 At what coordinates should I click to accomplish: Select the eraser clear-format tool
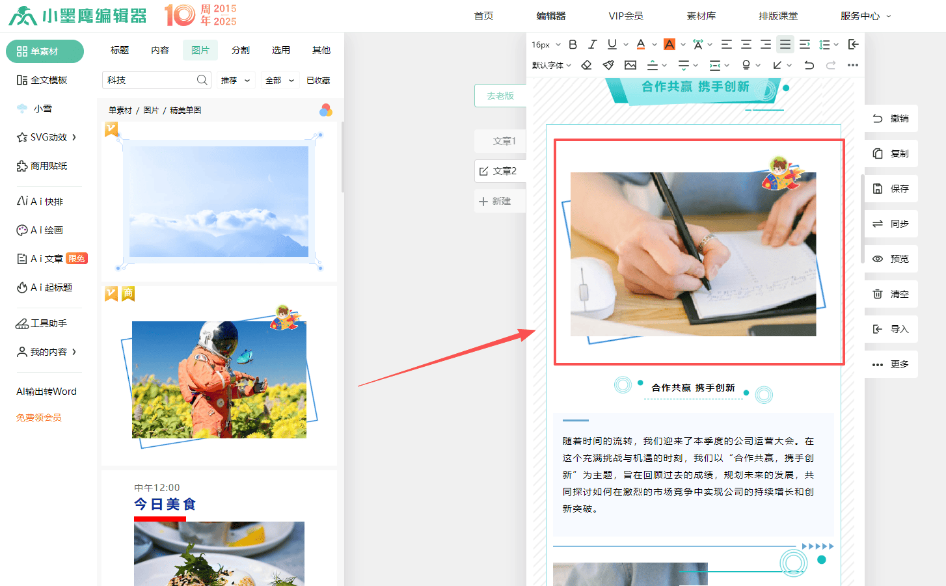pos(586,65)
